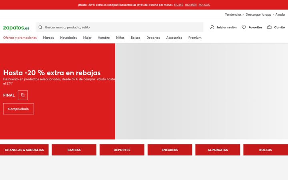Open Niños menu
The image size is (288, 180).
[x=120, y=38]
